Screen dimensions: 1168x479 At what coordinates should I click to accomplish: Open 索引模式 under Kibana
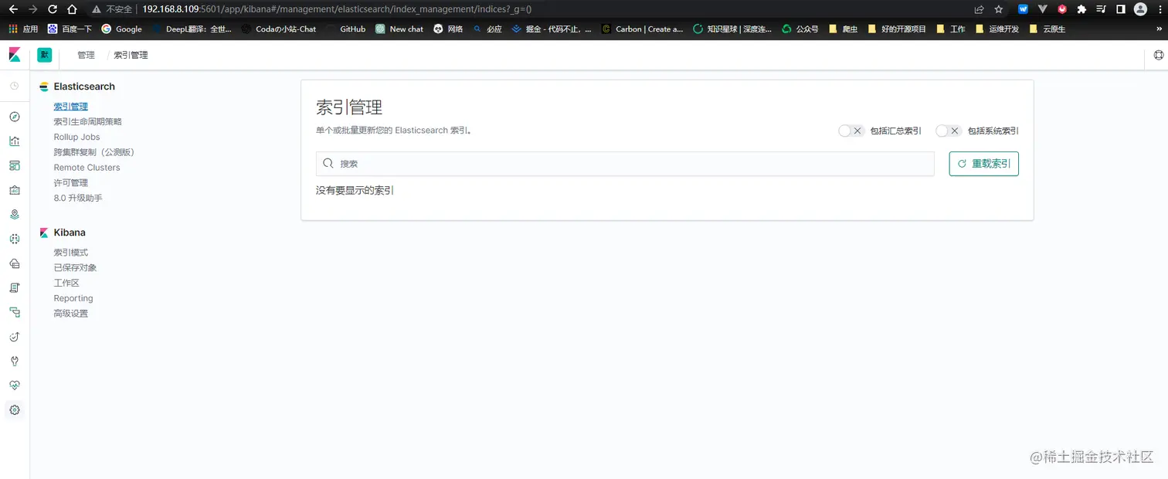point(70,253)
